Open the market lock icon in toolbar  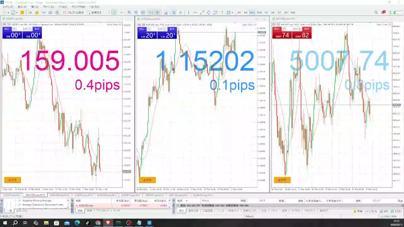(37, 13)
